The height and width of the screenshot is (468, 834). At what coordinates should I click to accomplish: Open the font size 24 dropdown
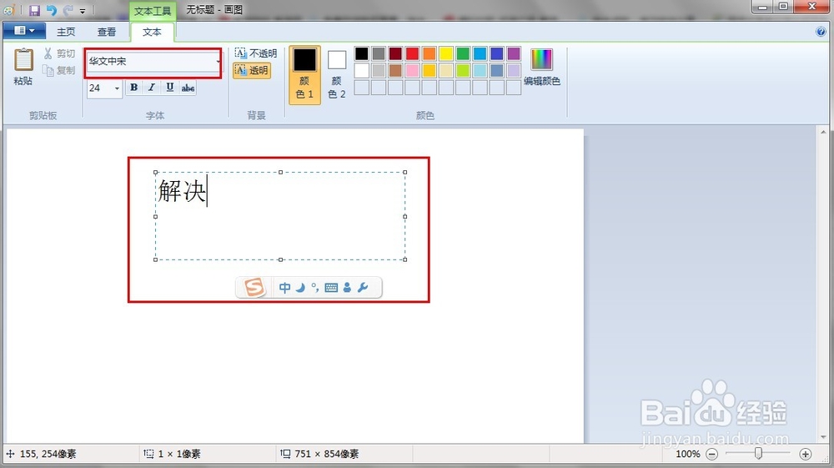click(117, 88)
